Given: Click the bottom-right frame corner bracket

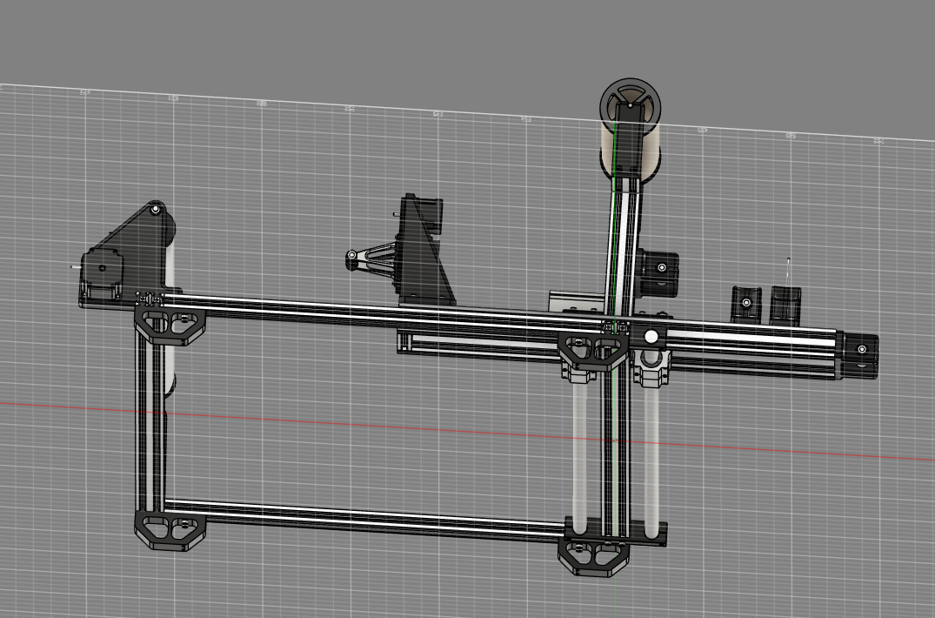Looking at the screenshot, I should pos(593,556).
